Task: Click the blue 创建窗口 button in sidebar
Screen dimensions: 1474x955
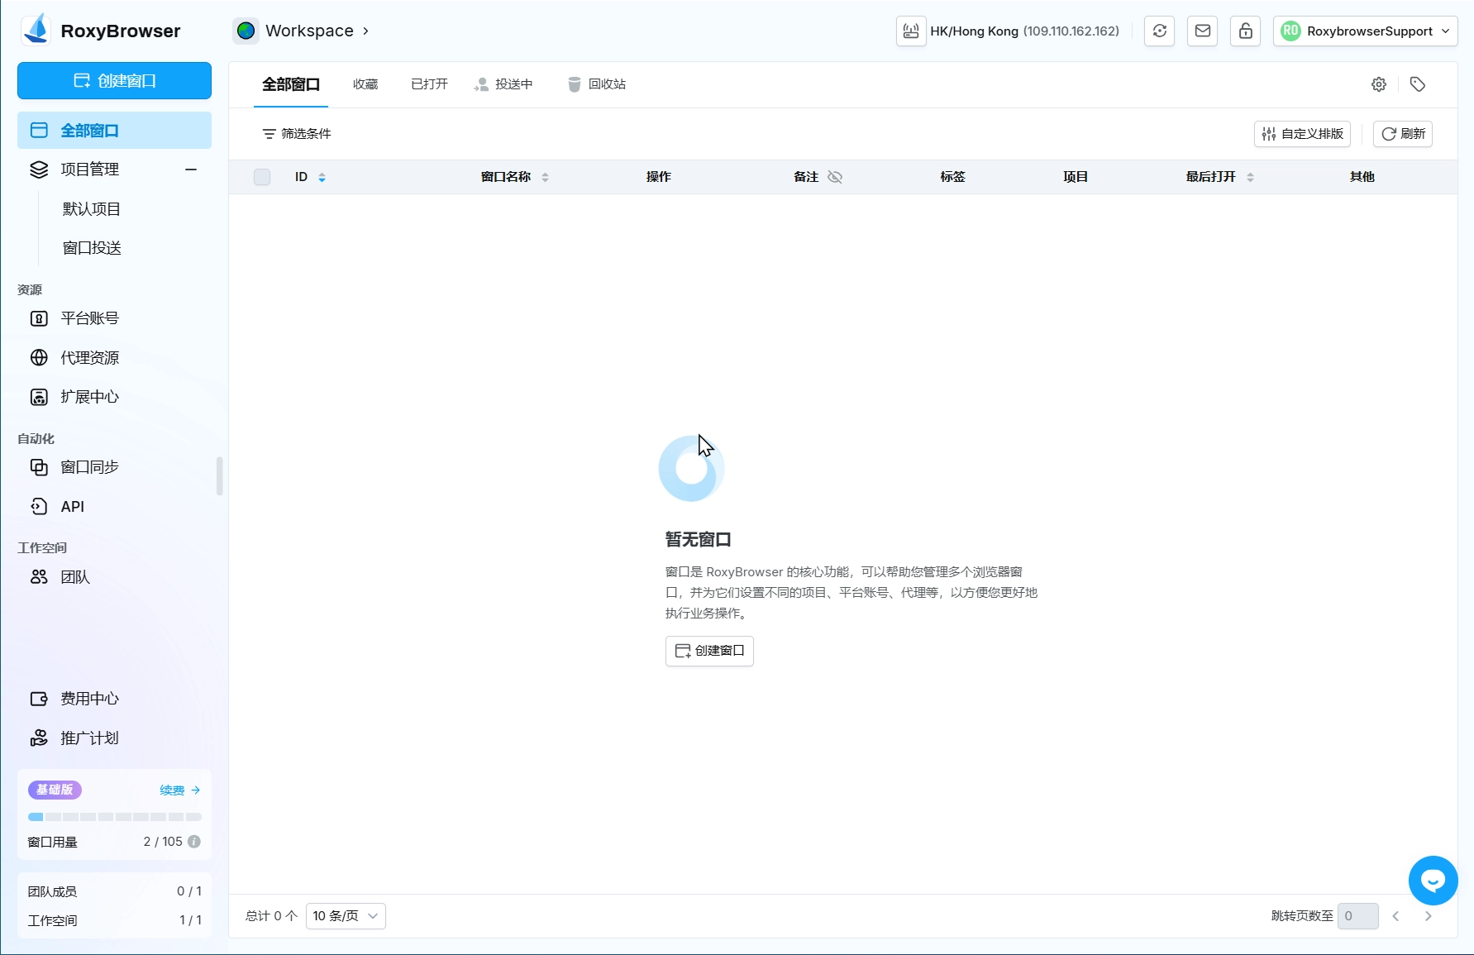Action: pyautogui.click(x=114, y=81)
